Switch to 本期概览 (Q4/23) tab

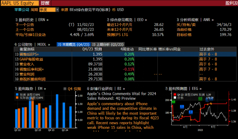(74, 44)
